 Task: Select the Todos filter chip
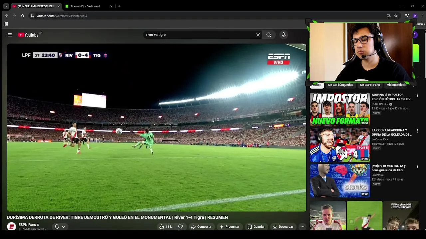[317, 85]
